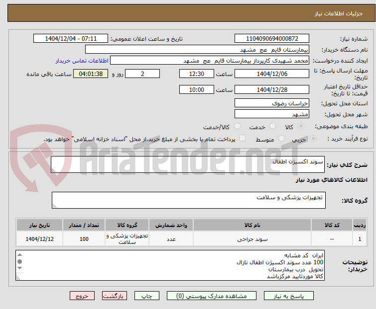The height and width of the screenshot is (309, 376).
Task: Select the جزیی purchase type radio
Action: pos(313,139)
